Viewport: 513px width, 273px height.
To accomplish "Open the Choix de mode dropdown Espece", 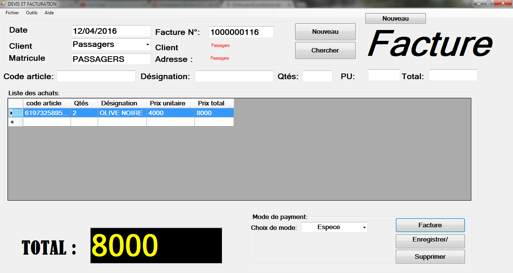I will (x=334, y=227).
